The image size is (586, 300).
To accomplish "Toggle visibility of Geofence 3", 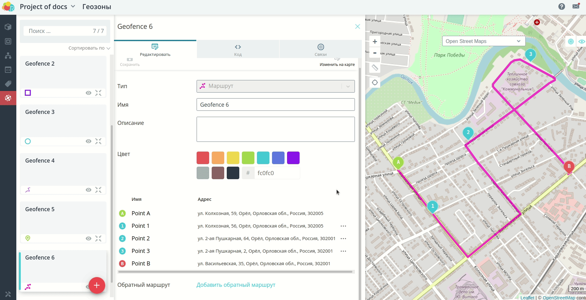I will coord(89,141).
